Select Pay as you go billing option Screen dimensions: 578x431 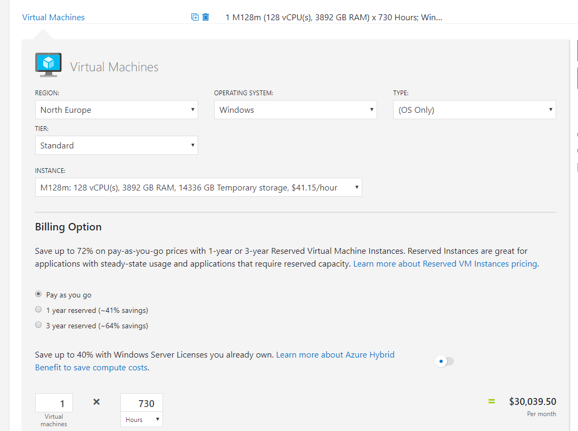pyautogui.click(x=38, y=294)
